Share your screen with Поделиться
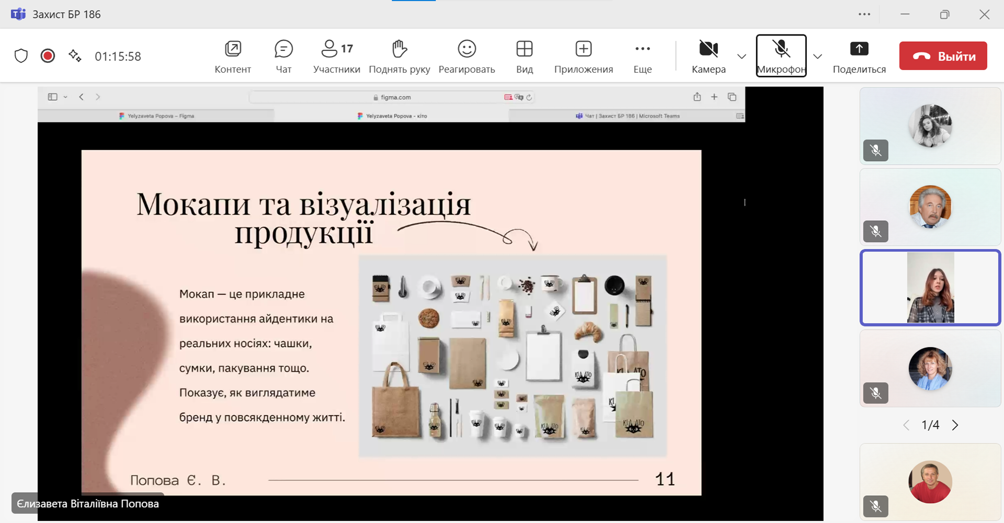The image size is (1004, 523). (859, 56)
